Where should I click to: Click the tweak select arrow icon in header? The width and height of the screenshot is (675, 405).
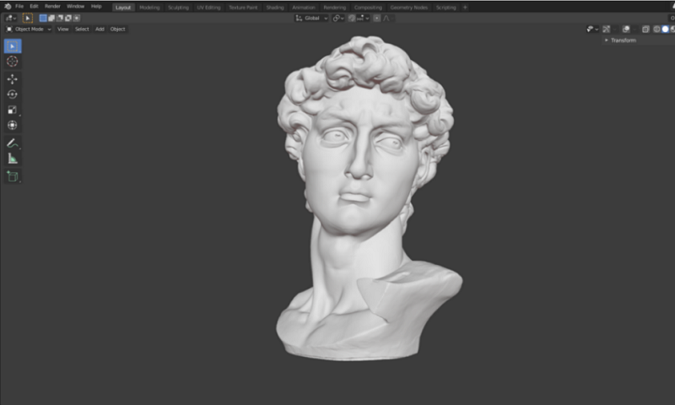coord(28,18)
